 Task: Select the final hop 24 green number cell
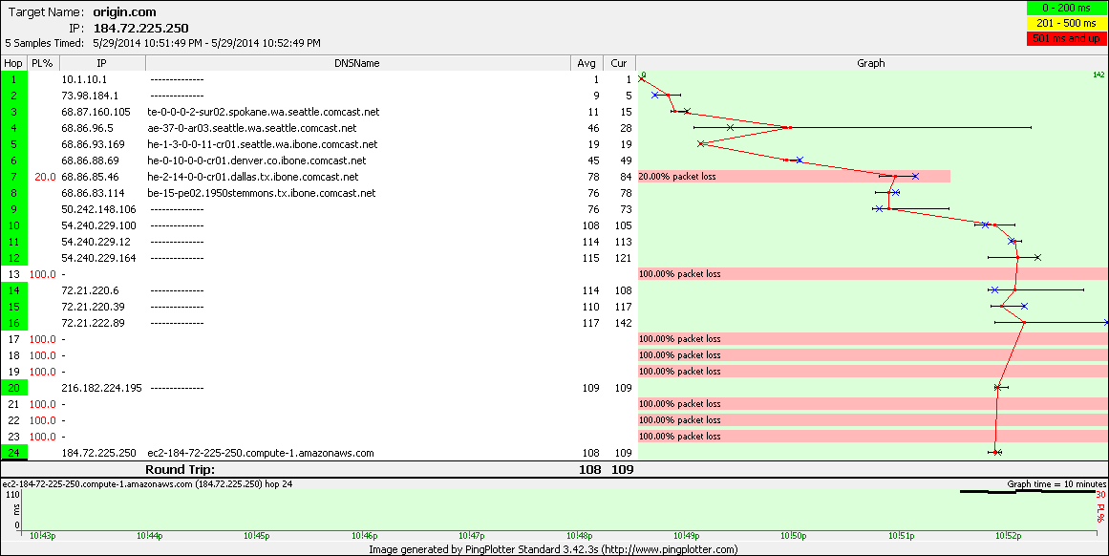tap(14, 453)
